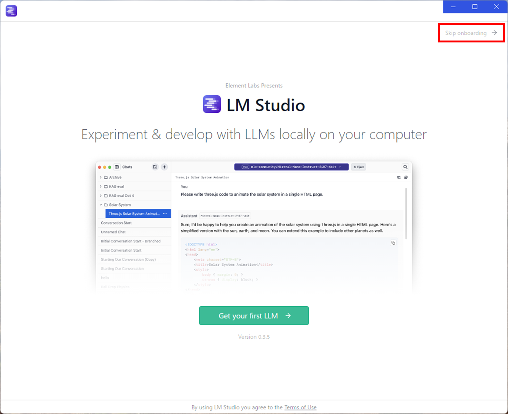Create a new folder in the Chats panel

tap(155, 167)
